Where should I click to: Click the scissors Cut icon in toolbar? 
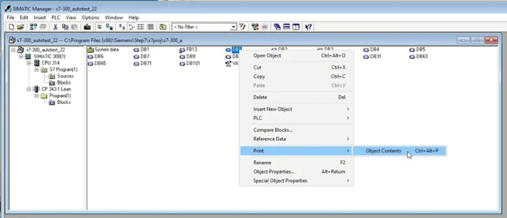click(x=55, y=26)
